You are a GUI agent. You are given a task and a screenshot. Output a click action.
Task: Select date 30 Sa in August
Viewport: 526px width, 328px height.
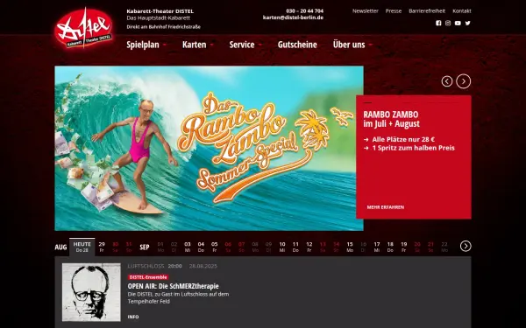[115, 247]
